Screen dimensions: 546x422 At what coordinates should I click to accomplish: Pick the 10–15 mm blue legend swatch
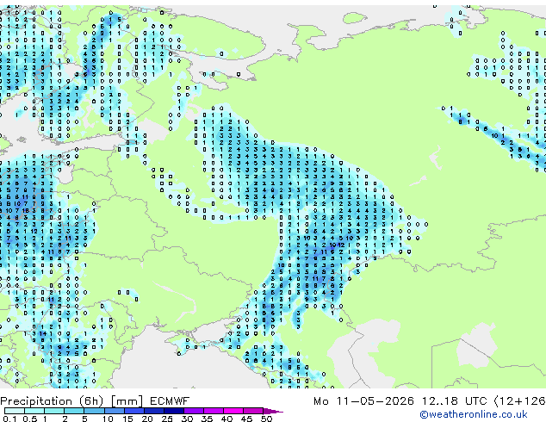coord(115,411)
